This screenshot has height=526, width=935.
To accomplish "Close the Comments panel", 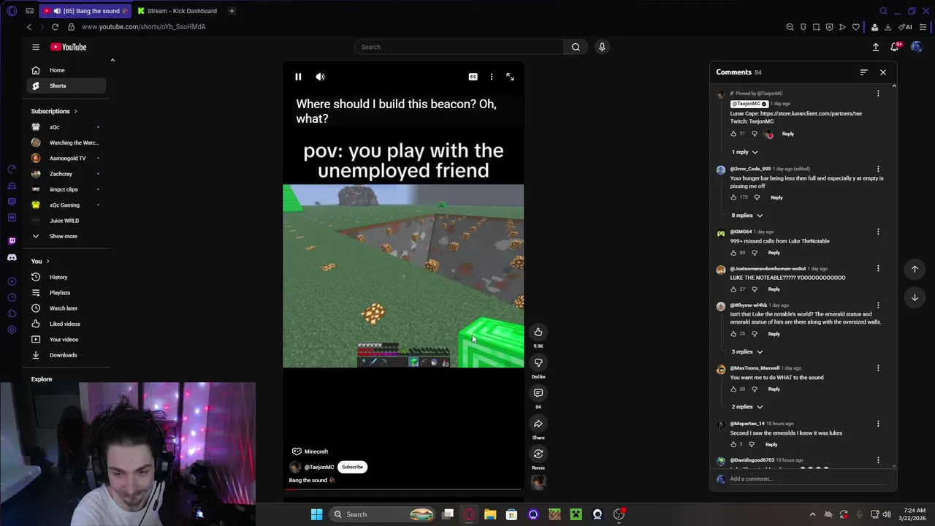I will coord(883,72).
